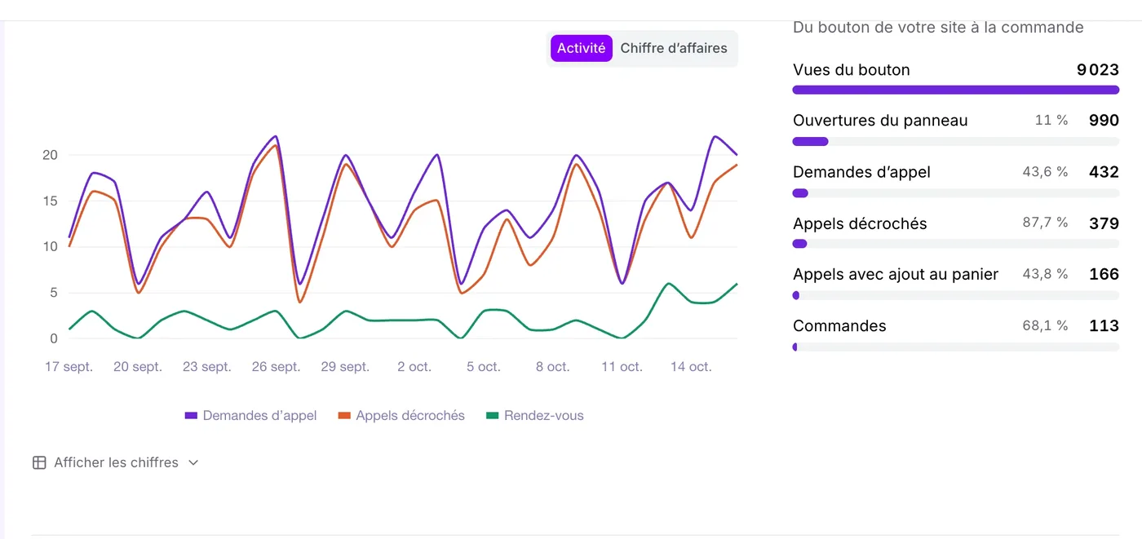Open the chevron next to Afficher les chiffres
The image size is (1142, 539).
click(193, 462)
